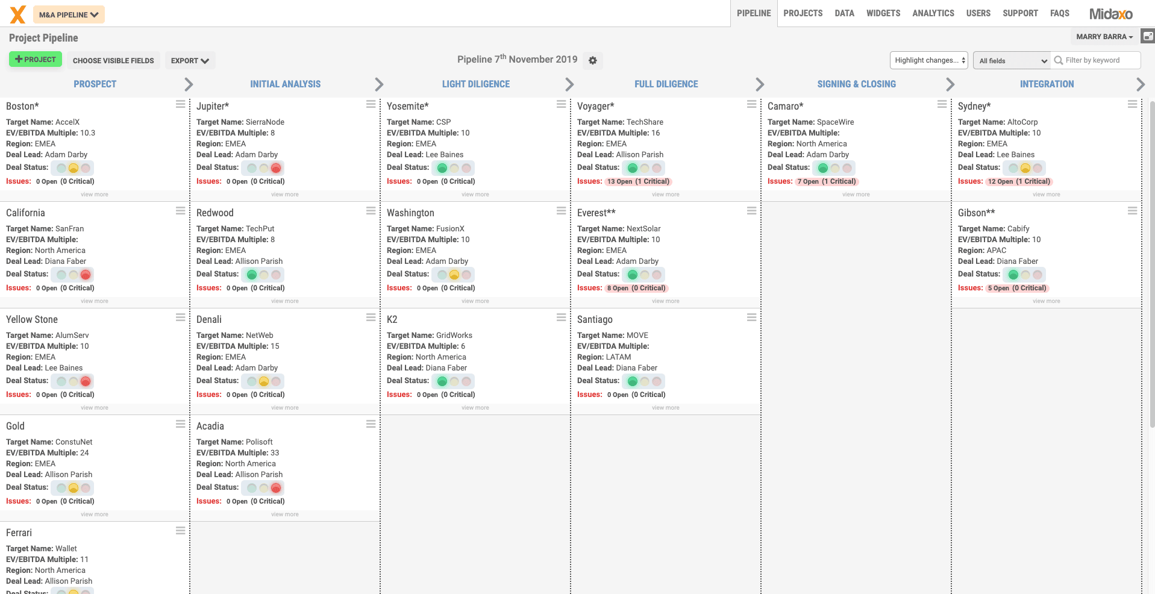Open the Washington project title
This screenshot has width=1155, height=594.
(410, 213)
